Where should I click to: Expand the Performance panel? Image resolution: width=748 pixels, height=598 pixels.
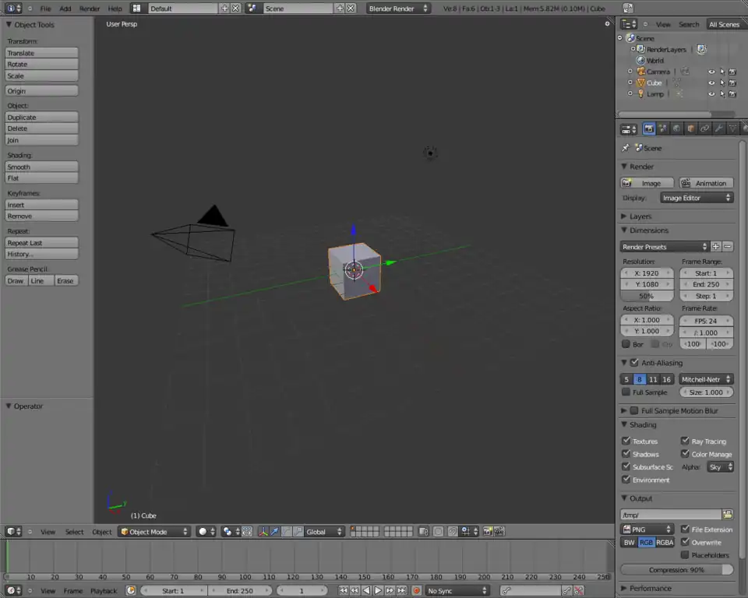click(650, 589)
